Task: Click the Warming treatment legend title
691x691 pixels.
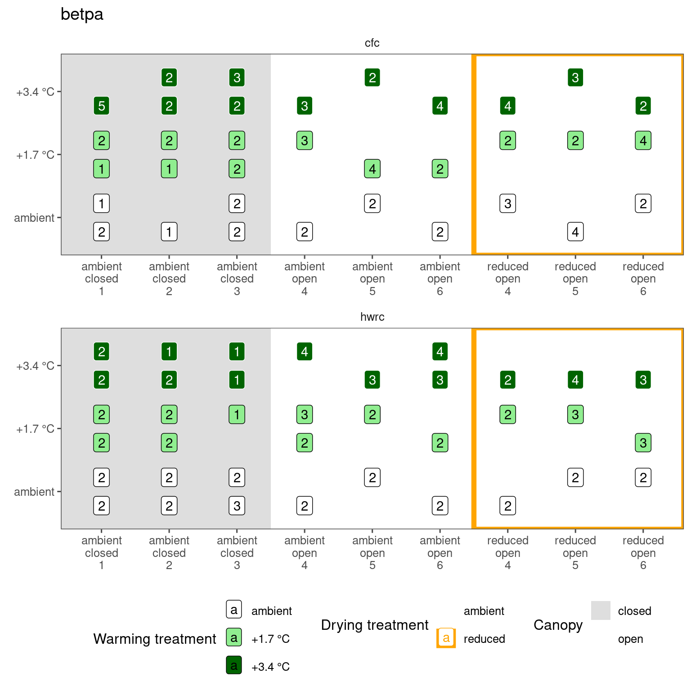Action: coord(155,639)
